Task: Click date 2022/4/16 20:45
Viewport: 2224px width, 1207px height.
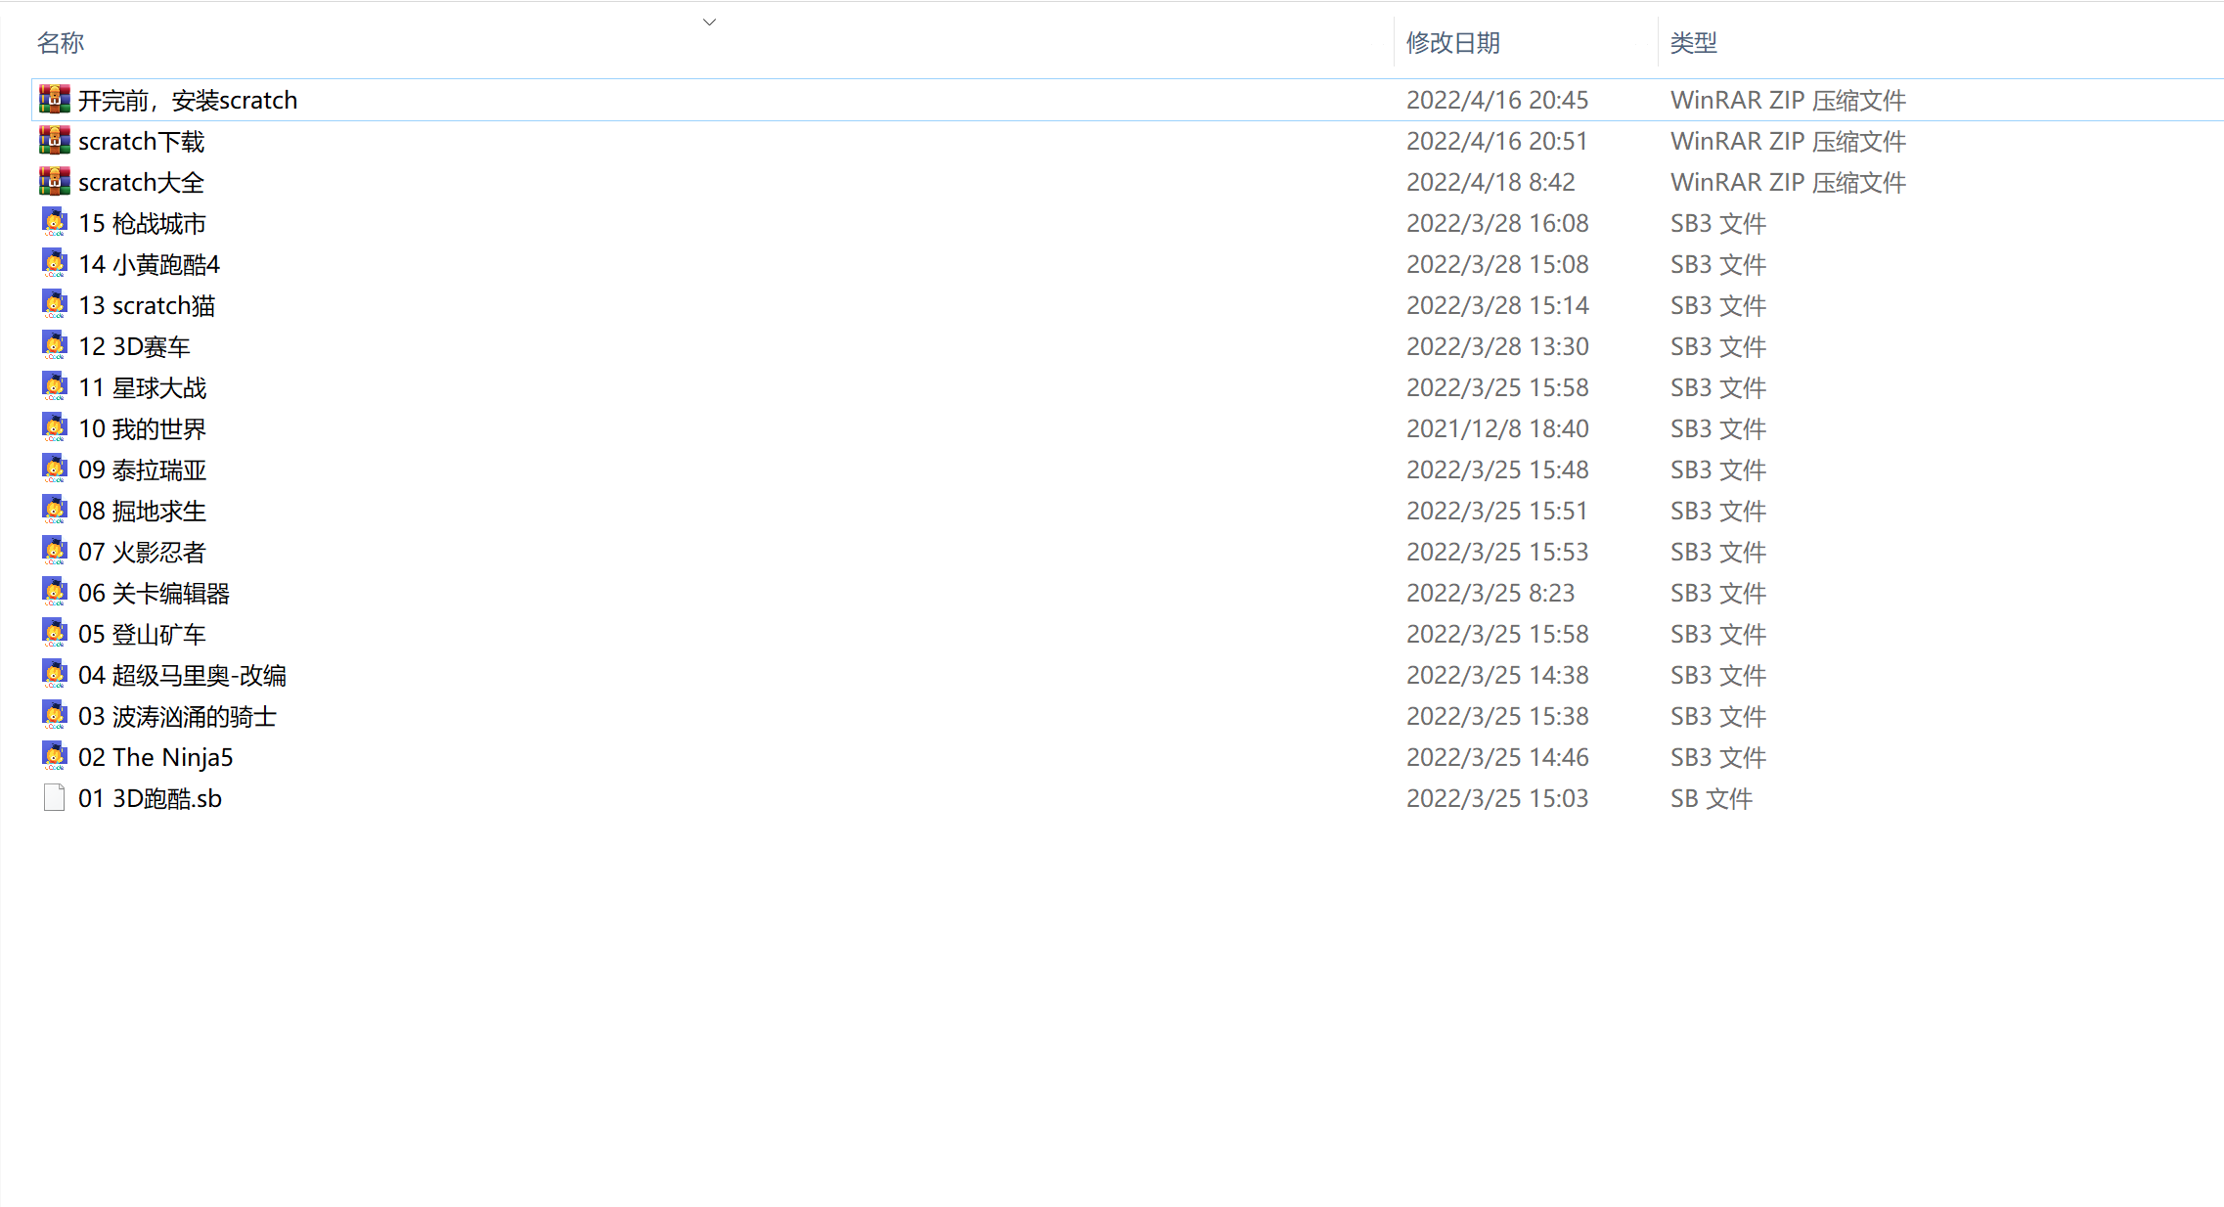Action: pos(1497,100)
